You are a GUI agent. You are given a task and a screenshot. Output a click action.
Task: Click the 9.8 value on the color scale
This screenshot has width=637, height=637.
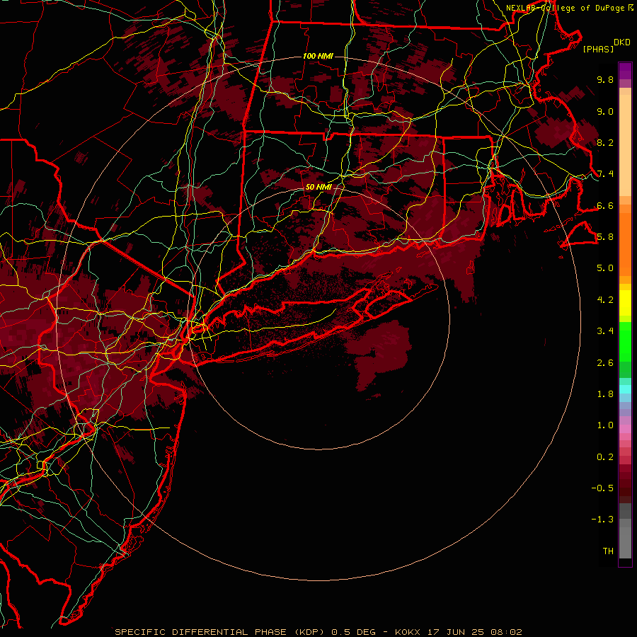(x=605, y=79)
